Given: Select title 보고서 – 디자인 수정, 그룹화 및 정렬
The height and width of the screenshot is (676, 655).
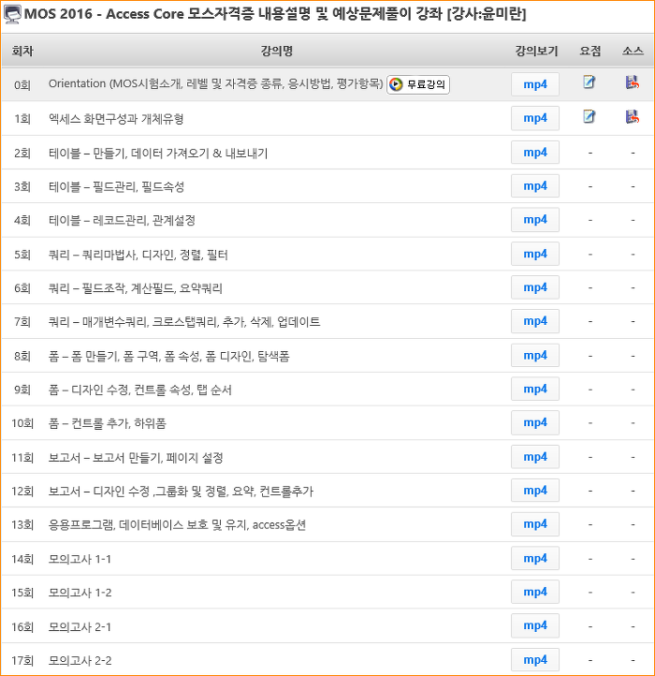Looking at the screenshot, I should (x=181, y=491).
